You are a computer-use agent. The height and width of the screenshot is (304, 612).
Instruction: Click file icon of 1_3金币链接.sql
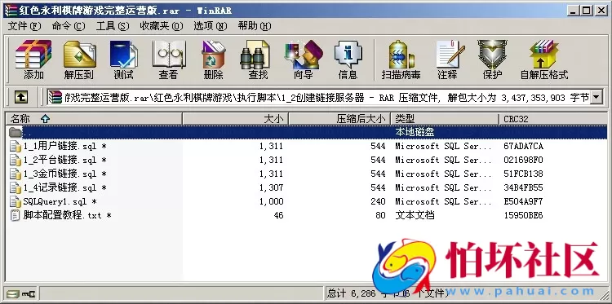point(16,174)
